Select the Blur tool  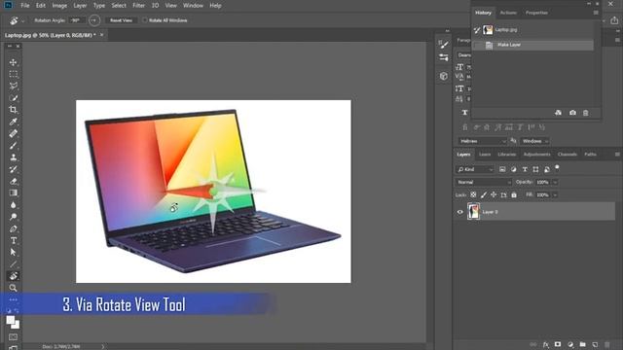coord(13,205)
